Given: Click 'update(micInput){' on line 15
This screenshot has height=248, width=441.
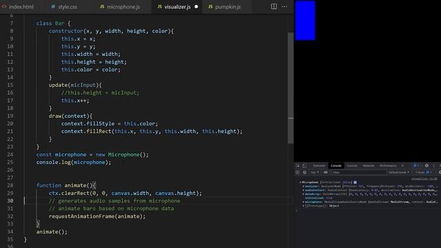Looking at the screenshot, I should coord(75,85).
